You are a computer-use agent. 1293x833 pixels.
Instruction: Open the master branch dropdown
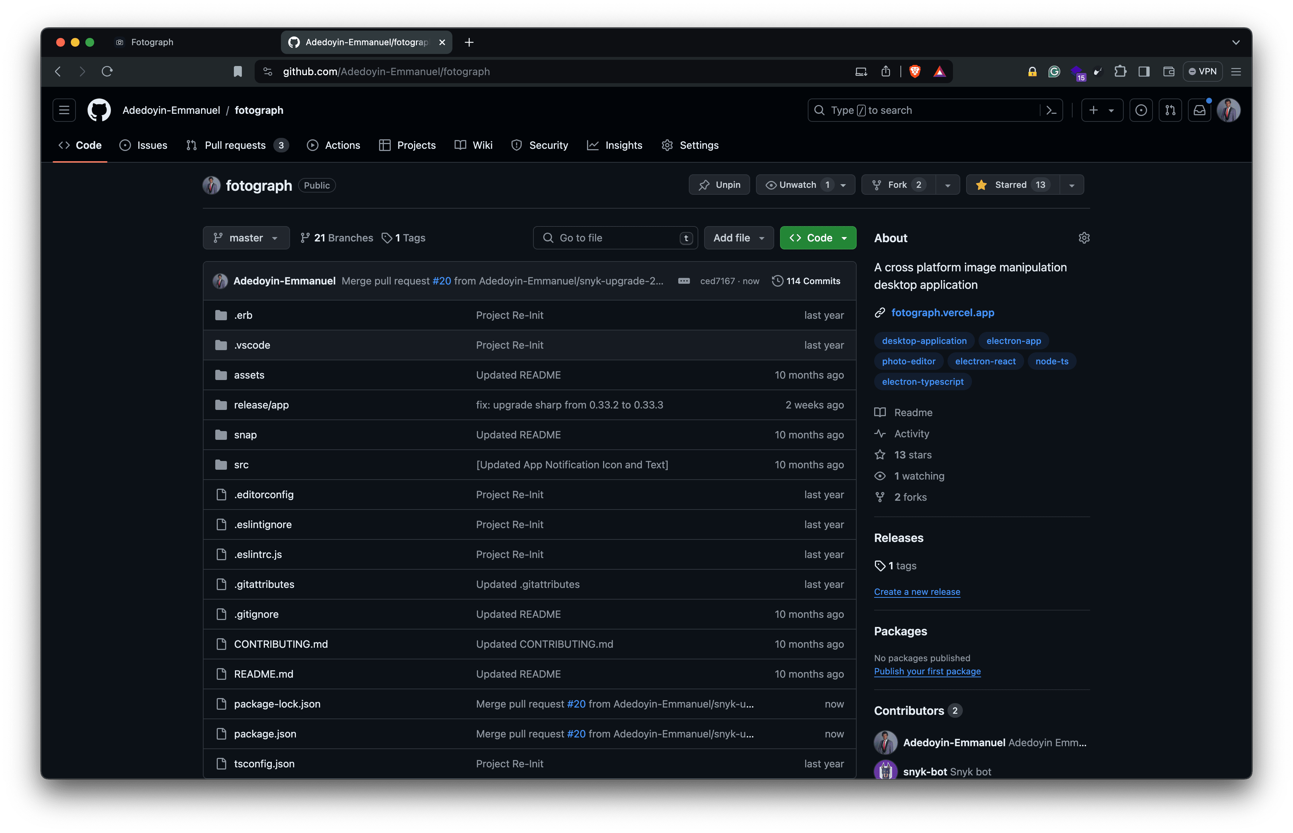[x=246, y=238]
